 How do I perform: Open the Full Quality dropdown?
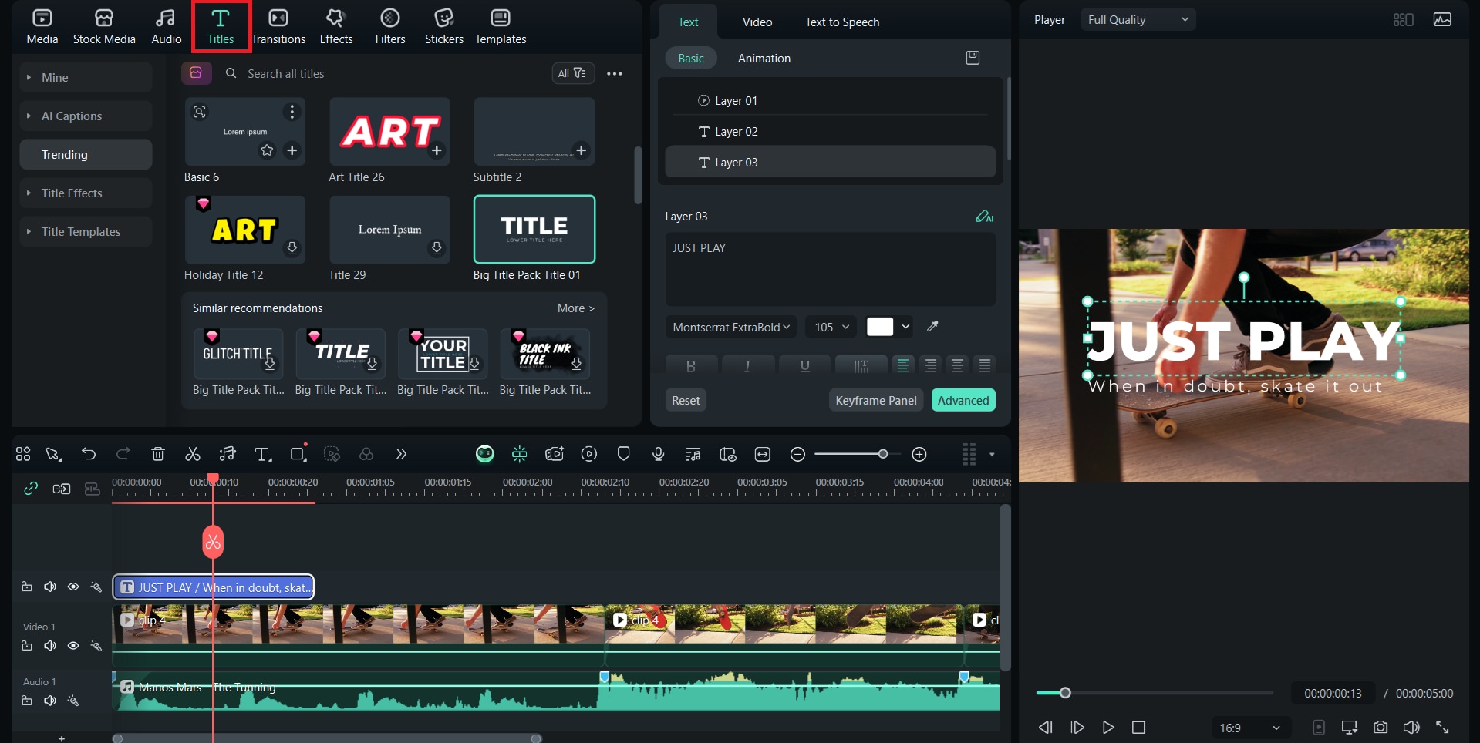[1138, 20]
